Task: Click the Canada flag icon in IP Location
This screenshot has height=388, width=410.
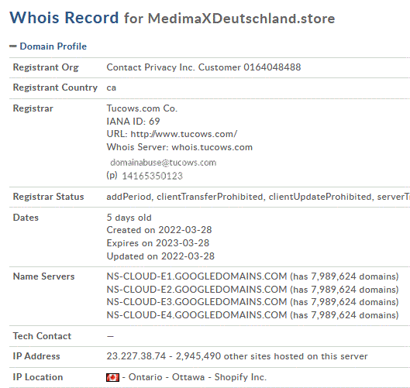Action: click(112, 377)
